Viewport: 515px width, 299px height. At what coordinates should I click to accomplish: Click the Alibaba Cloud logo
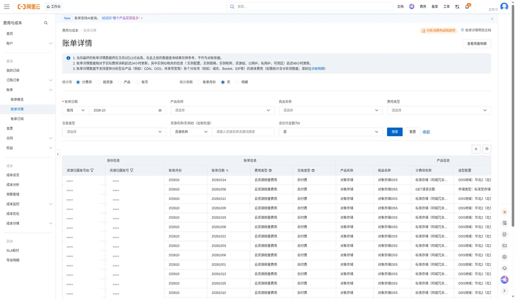[x=29, y=7]
